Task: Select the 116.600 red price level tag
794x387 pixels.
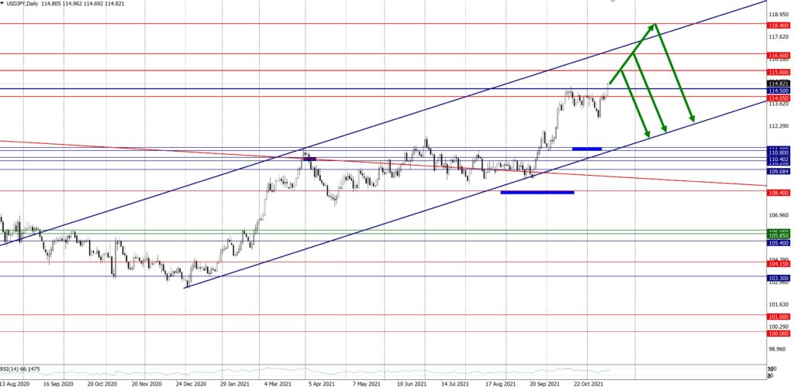Action: (x=778, y=56)
